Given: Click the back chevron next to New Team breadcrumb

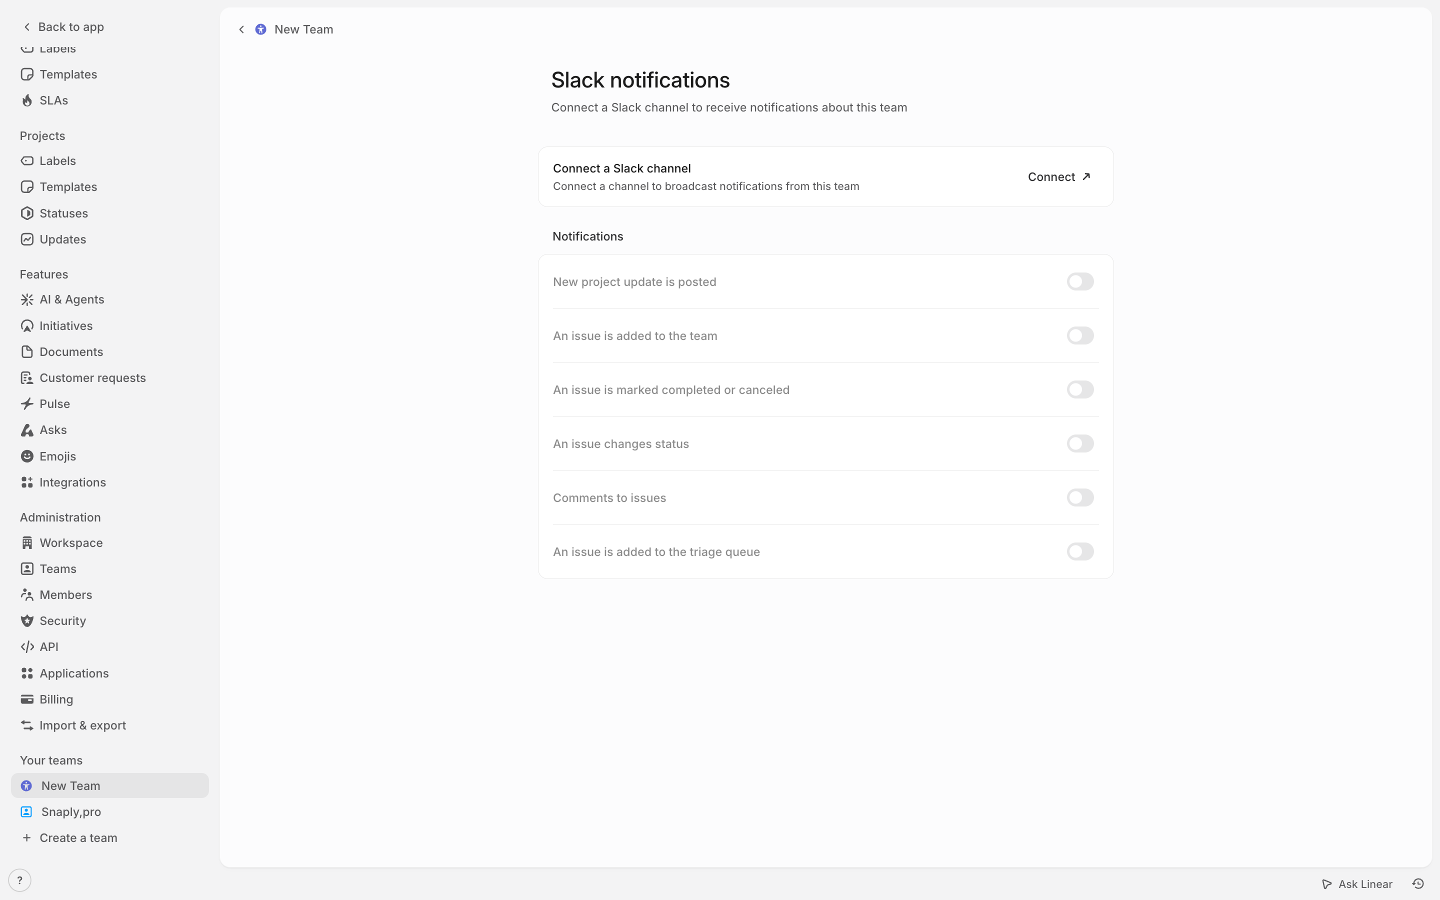Looking at the screenshot, I should point(241,29).
